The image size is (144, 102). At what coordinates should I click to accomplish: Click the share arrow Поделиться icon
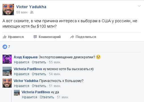pos(72,37)
